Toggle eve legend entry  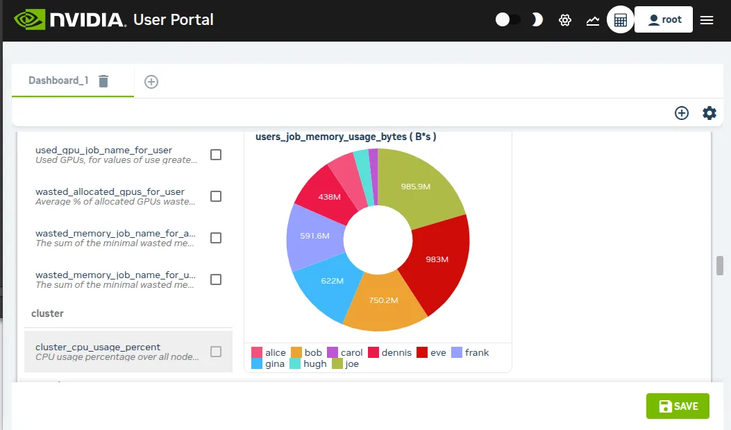pos(431,352)
